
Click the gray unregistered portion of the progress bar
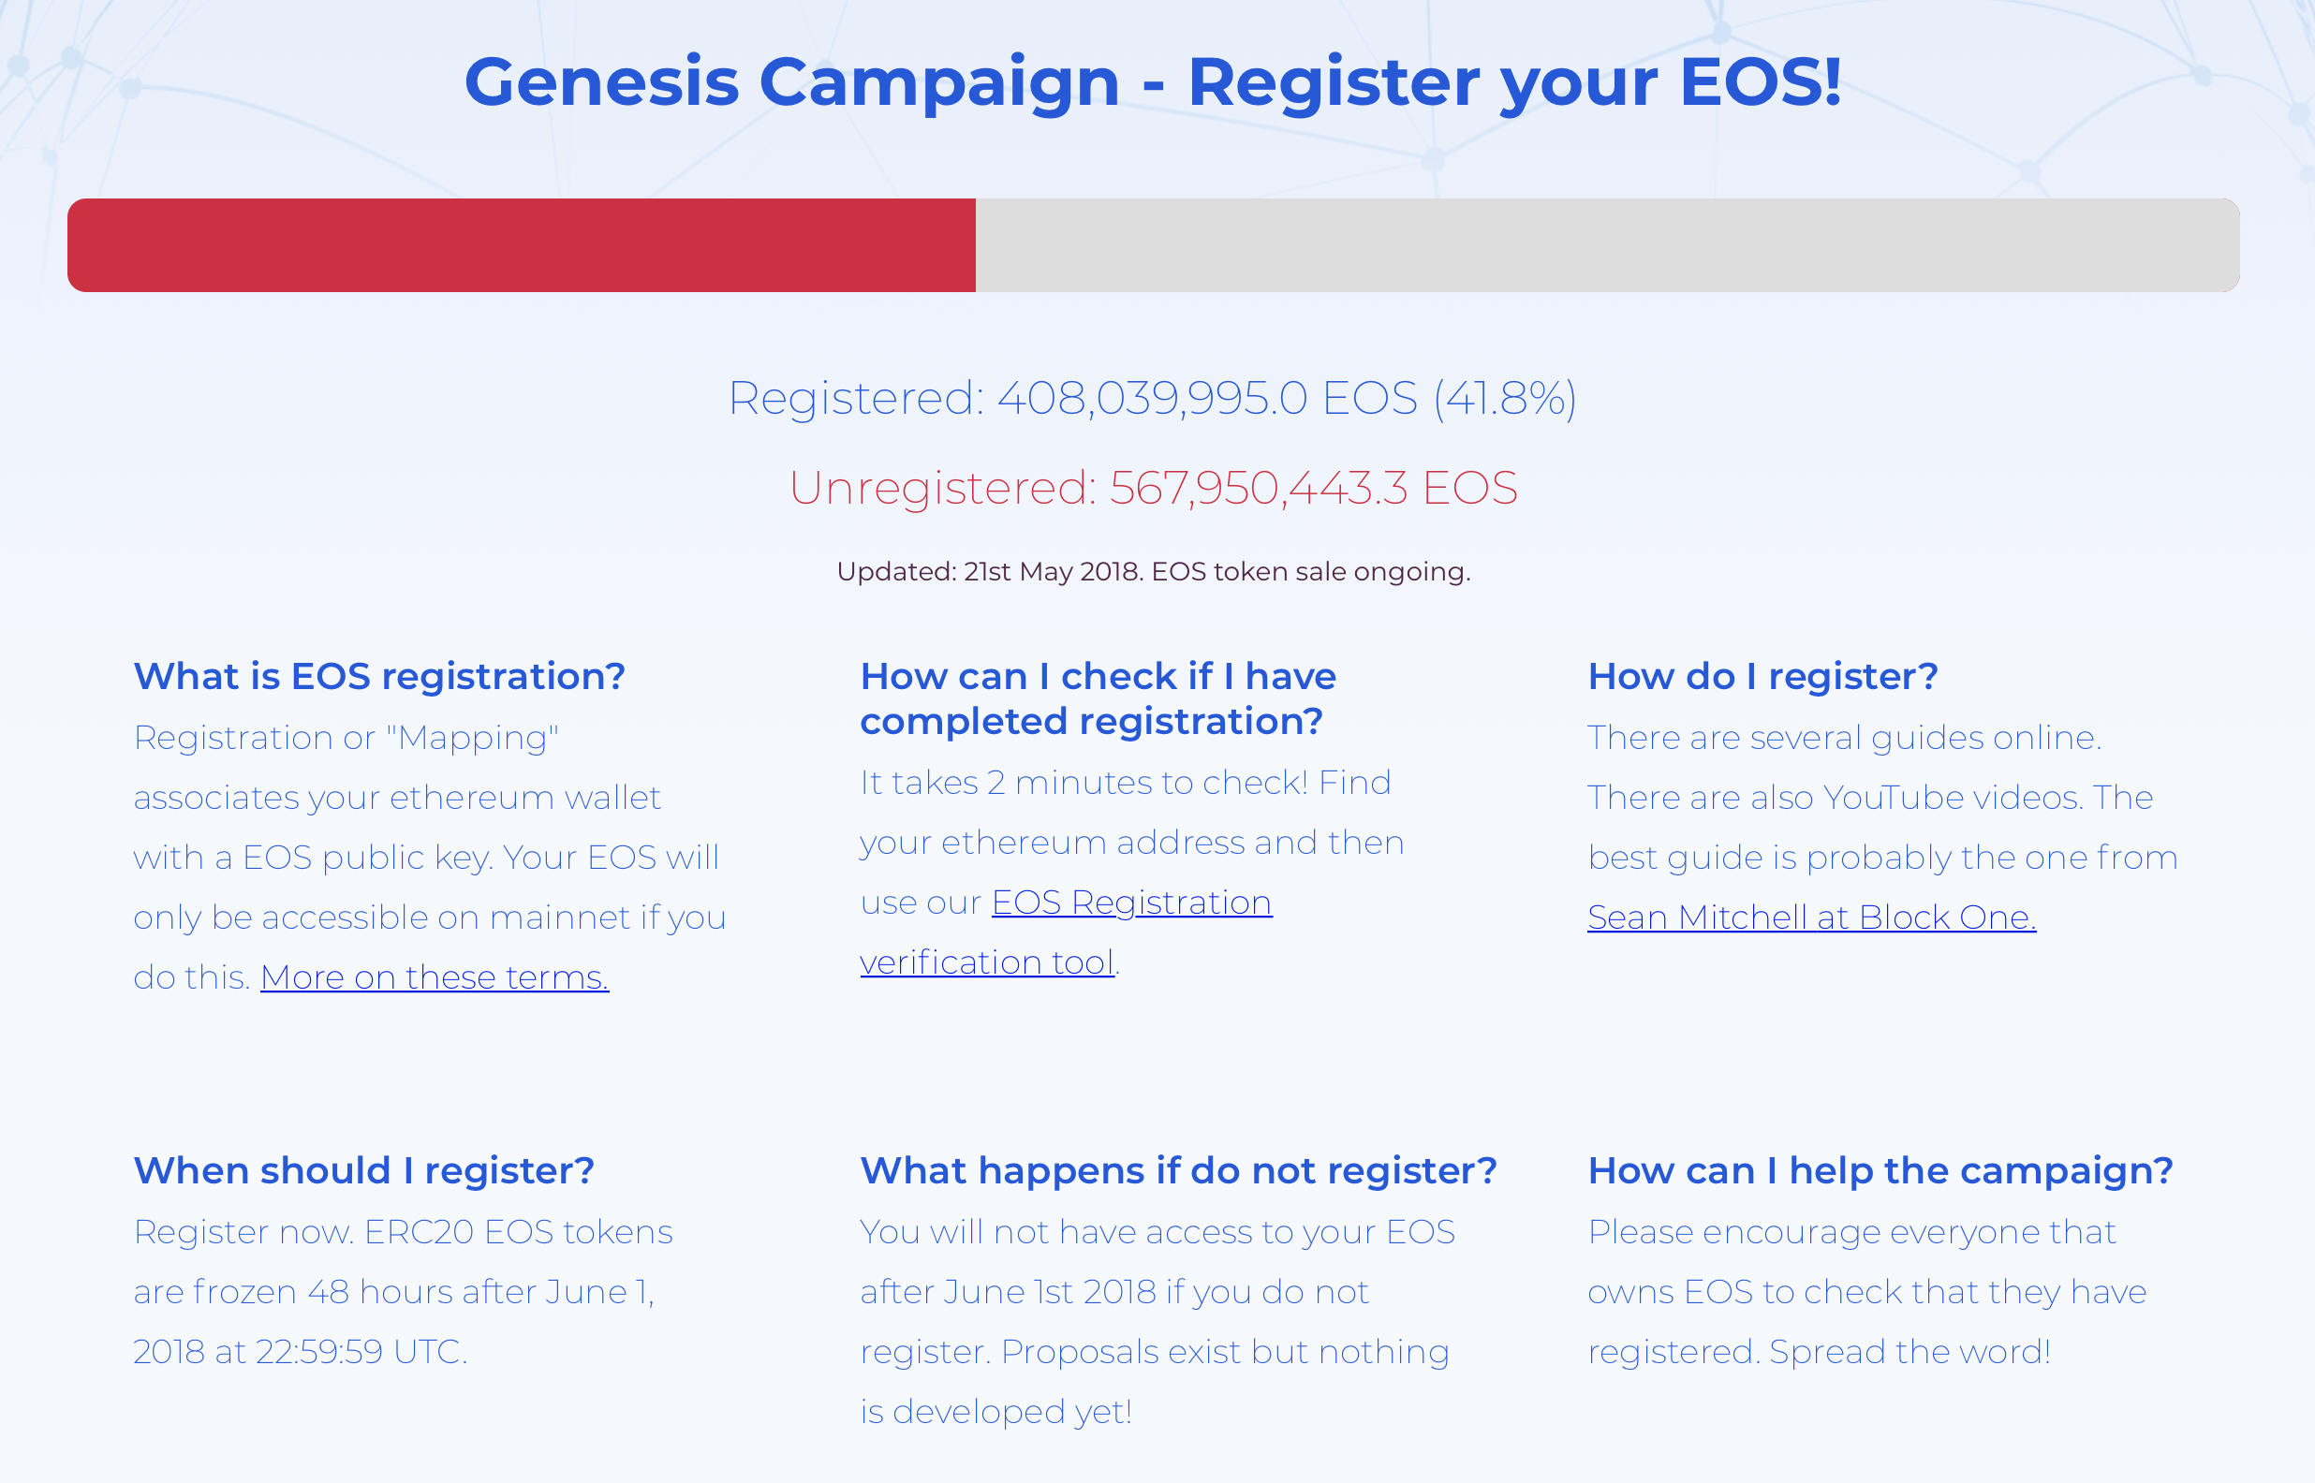coord(1607,245)
